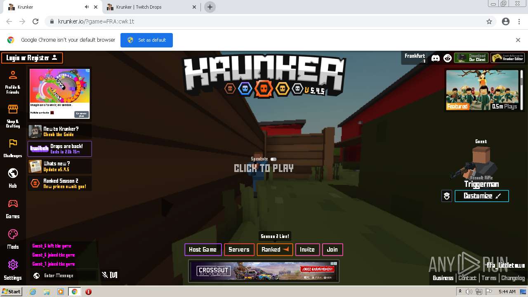Bookmark this page with star icon

[x=489, y=21]
